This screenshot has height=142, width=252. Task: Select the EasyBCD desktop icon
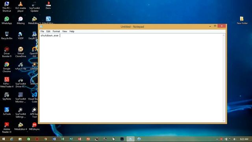point(33,35)
